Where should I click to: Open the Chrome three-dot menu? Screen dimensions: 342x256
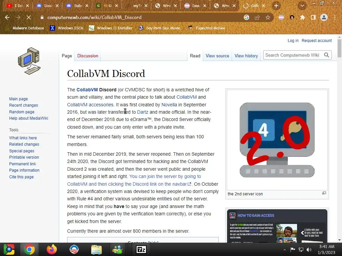(x=335, y=17)
